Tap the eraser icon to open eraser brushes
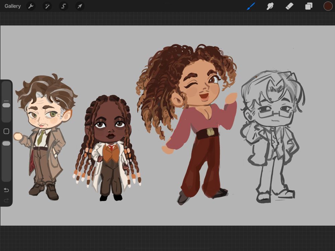This screenshot has width=335, height=251. [289, 6]
